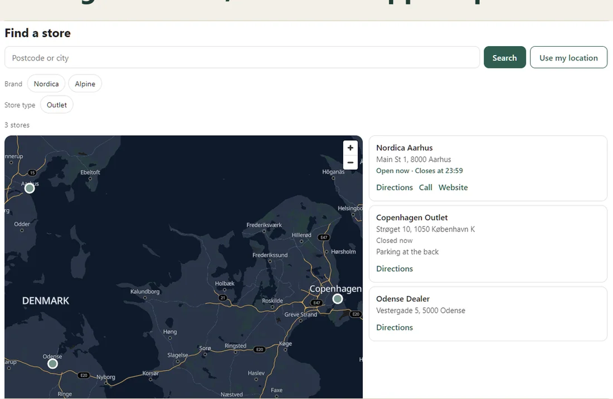This screenshot has width=613, height=399.
Task: Toggle the Nordica brand filter
Action: click(x=46, y=83)
